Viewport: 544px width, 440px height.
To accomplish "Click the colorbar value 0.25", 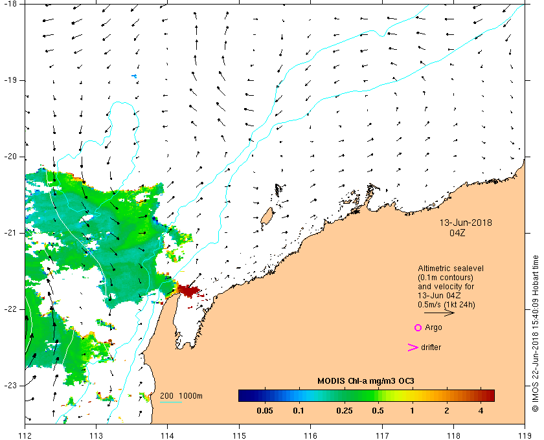I will click(x=344, y=411).
